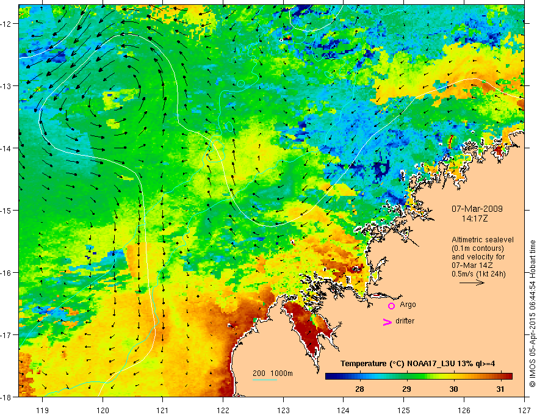Click the 'drifter' legend label
This screenshot has width=537, height=415.
pyautogui.click(x=405, y=321)
